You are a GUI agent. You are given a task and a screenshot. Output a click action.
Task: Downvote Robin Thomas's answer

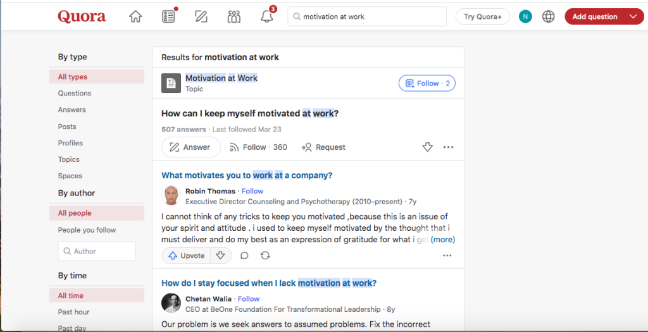(x=221, y=255)
